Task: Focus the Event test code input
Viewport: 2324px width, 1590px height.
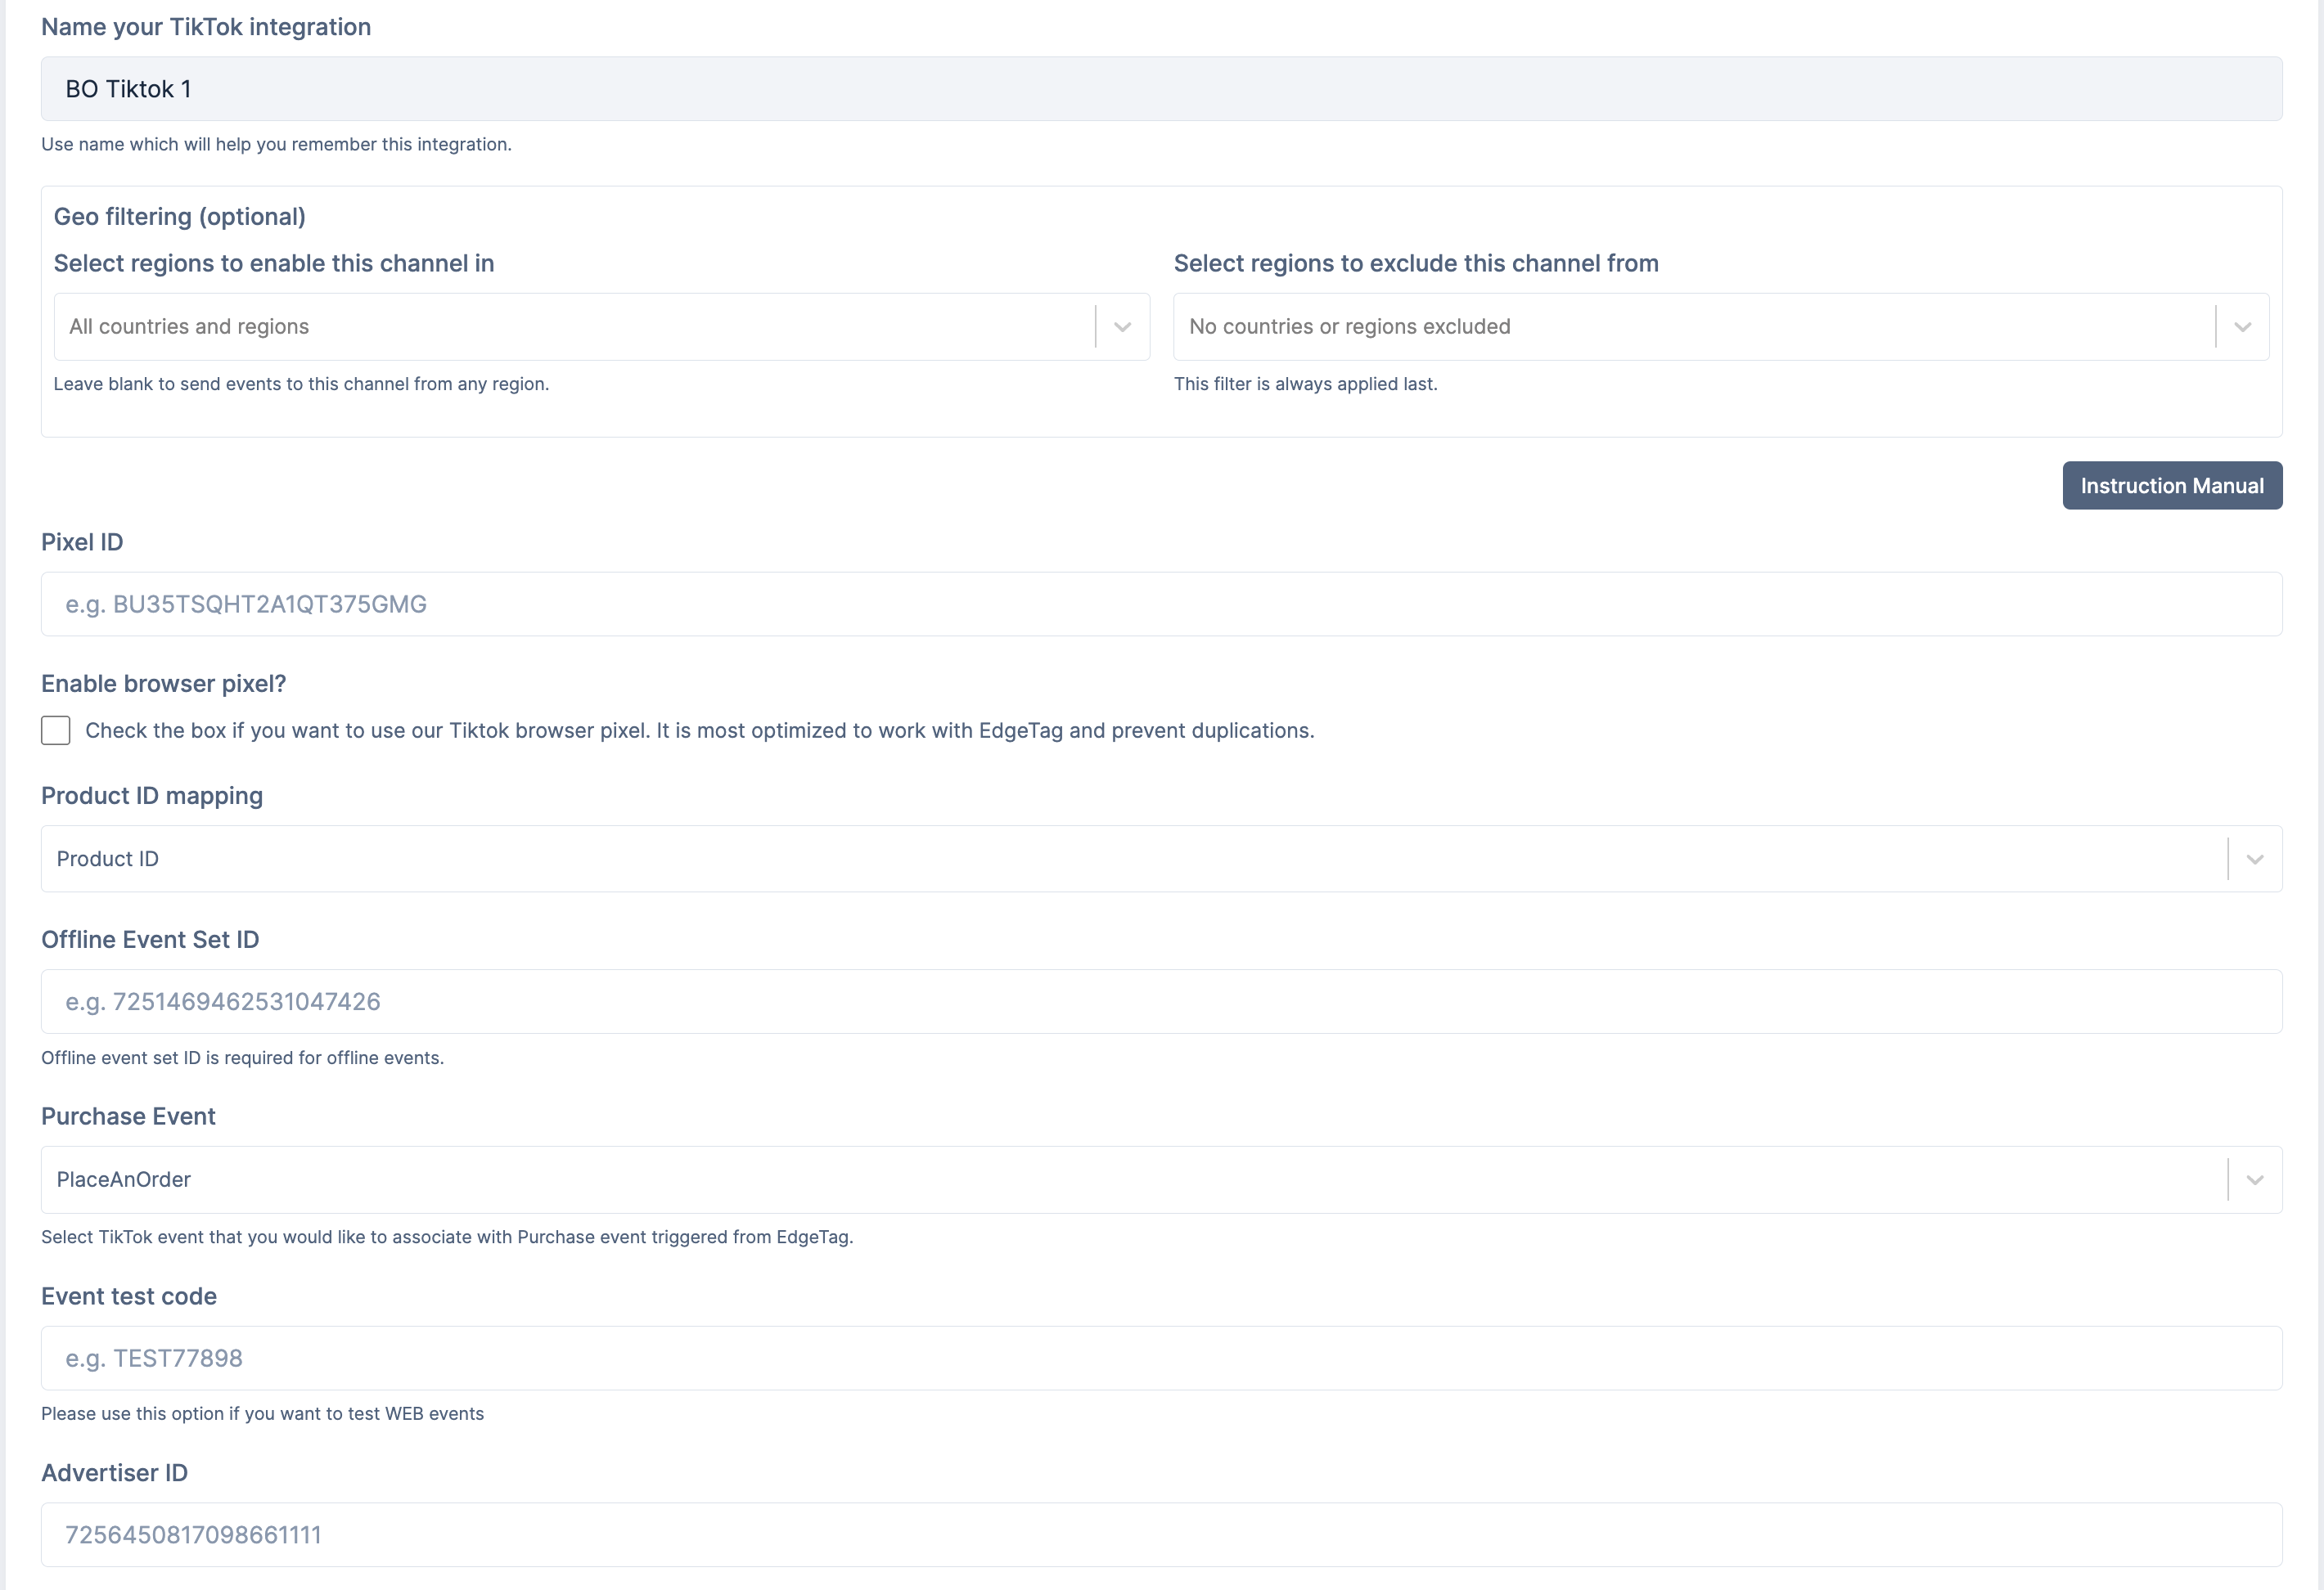Action: 1160,1359
